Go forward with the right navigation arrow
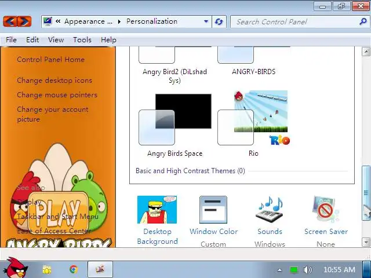 (24, 21)
